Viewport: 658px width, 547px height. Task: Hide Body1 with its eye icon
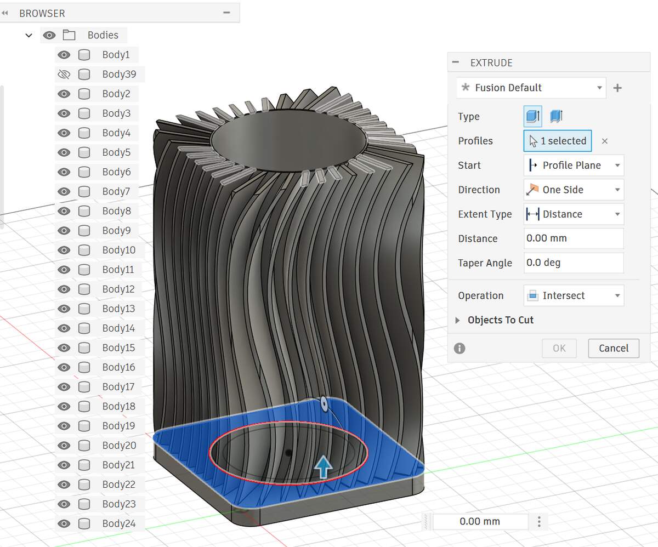coord(64,55)
